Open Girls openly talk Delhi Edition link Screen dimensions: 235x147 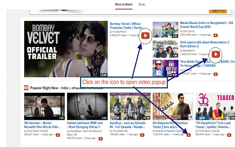[x=205, y=44]
